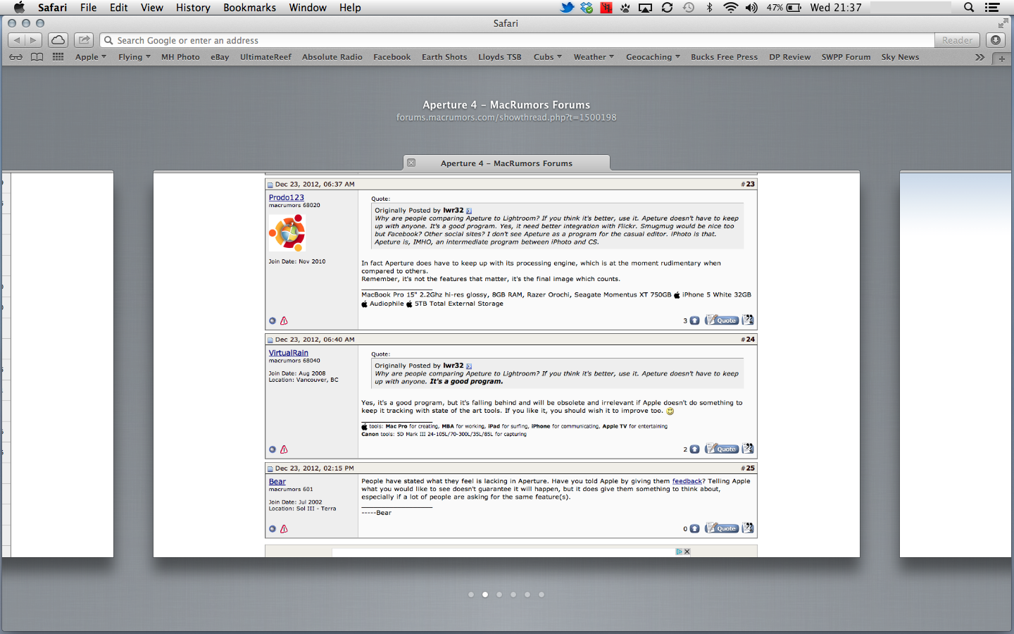1014x634 pixels.
Task: Open the AirPlay display menu icon
Action: click(645, 8)
